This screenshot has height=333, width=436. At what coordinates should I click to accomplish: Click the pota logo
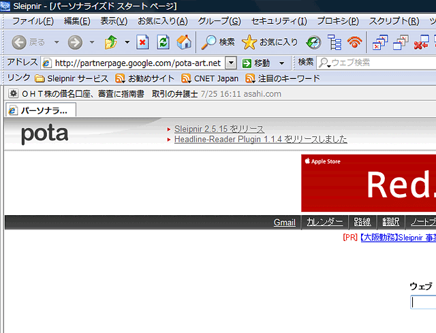(x=44, y=134)
